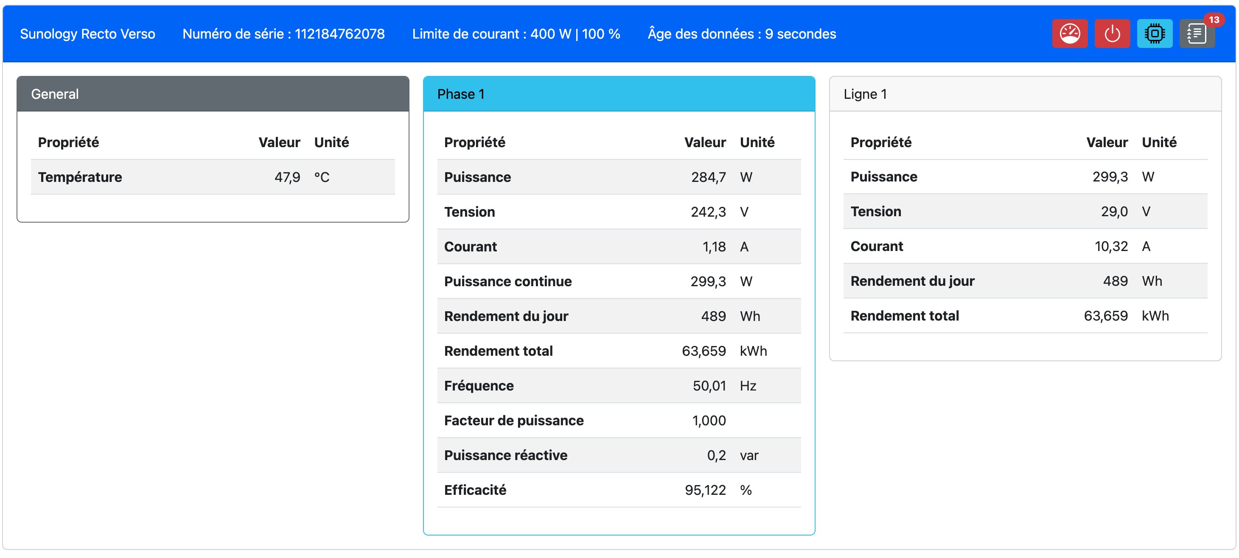Click the Fréquence row label
1239x558 pixels.
(x=479, y=385)
